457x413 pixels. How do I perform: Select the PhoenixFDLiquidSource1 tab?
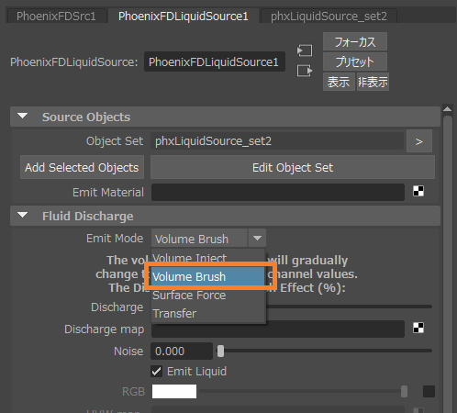tap(184, 16)
